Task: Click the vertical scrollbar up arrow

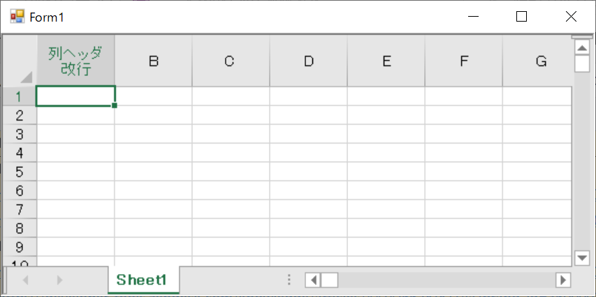Action: [x=582, y=48]
